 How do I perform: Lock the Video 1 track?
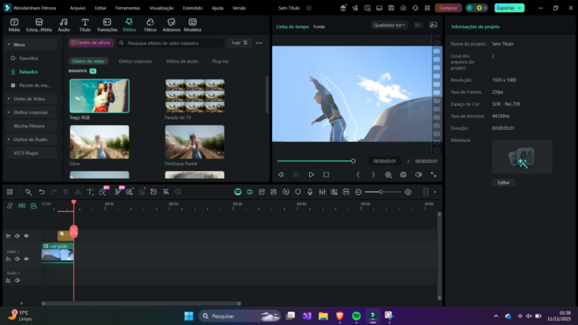[x=8, y=259]
